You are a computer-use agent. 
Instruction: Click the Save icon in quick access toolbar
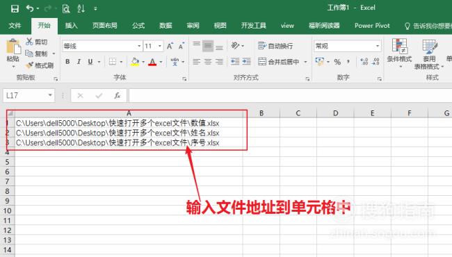(x=15, y=8)
